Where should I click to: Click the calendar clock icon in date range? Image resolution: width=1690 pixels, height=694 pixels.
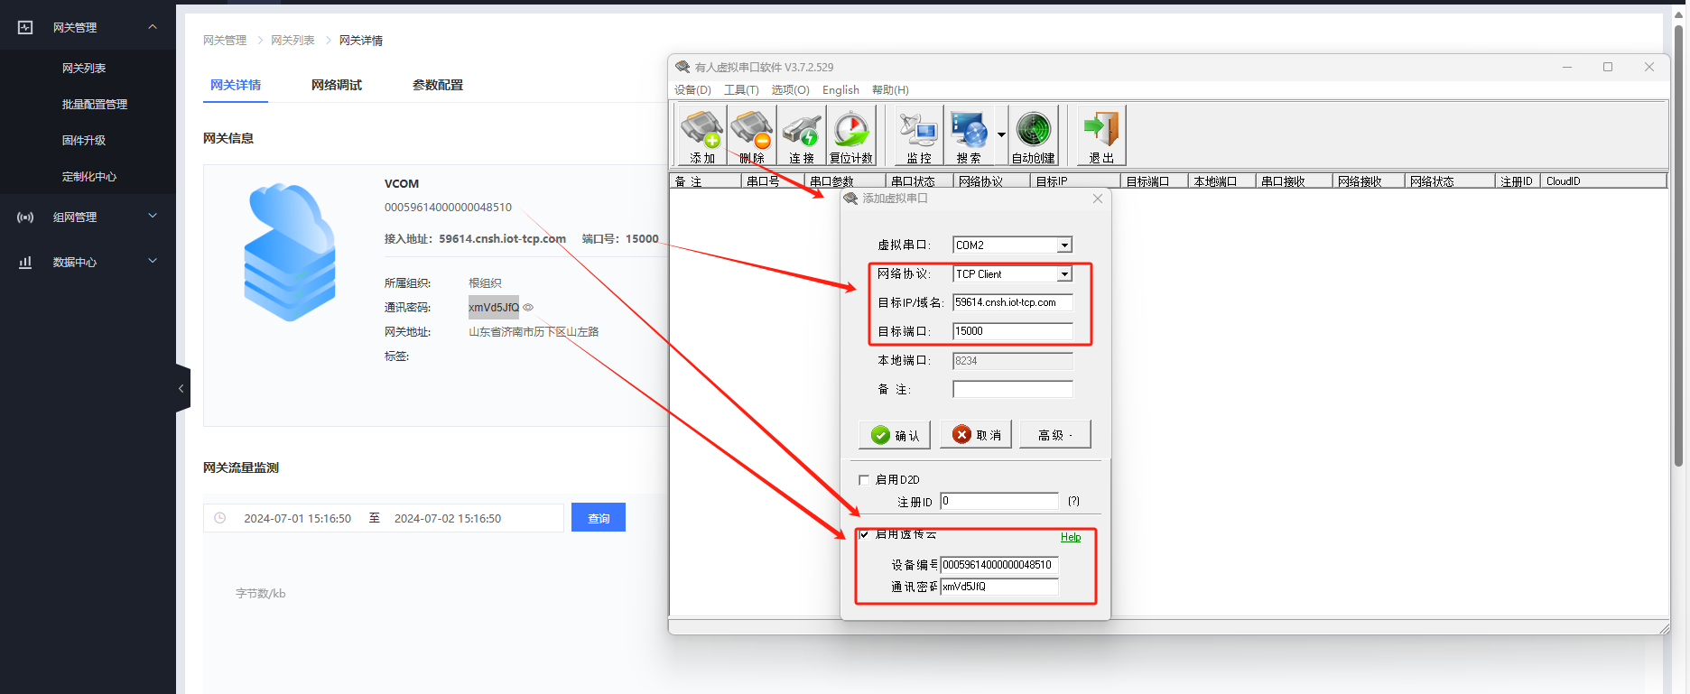point(220,518)
